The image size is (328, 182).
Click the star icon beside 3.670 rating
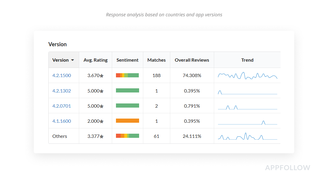coord(102,76)
